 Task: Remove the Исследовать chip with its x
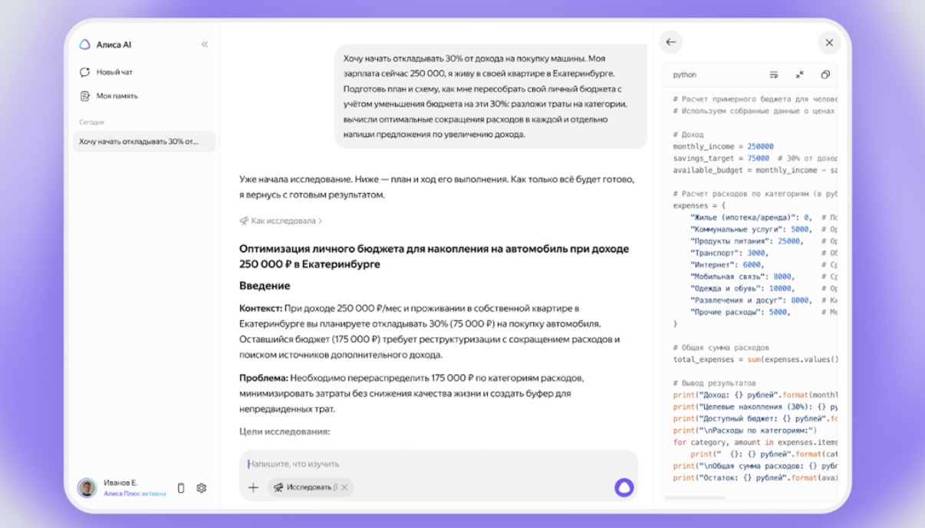(344, 487)
